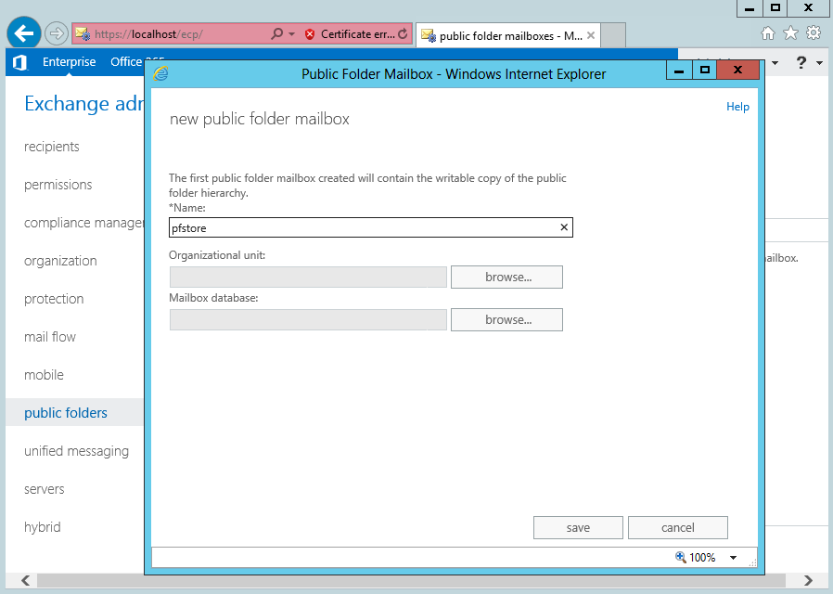Click the Back navigation arrow

(x=23, y=32)
